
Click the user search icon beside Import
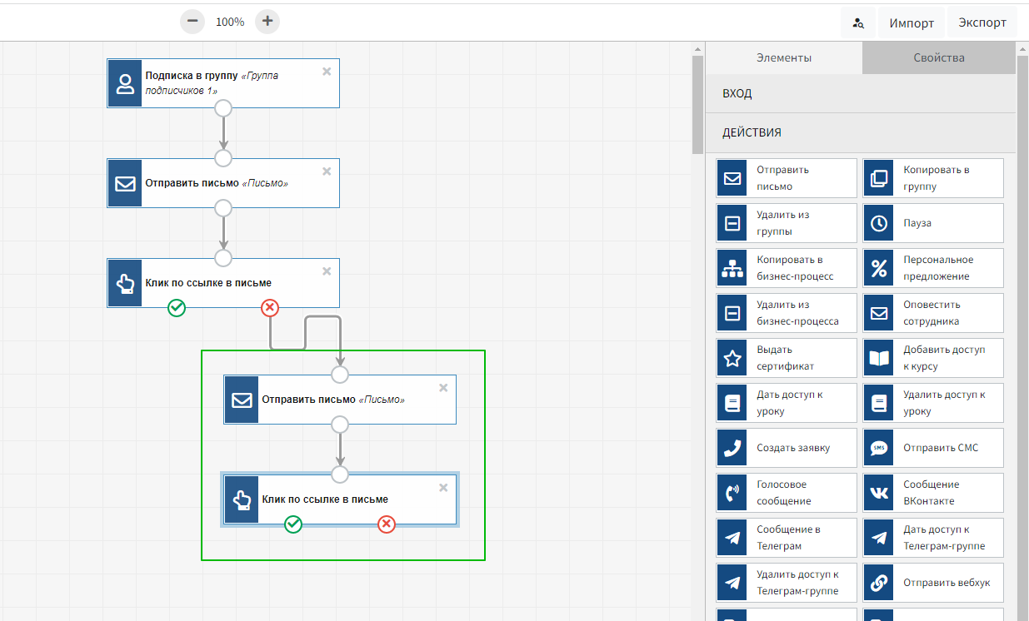[858, 22]
